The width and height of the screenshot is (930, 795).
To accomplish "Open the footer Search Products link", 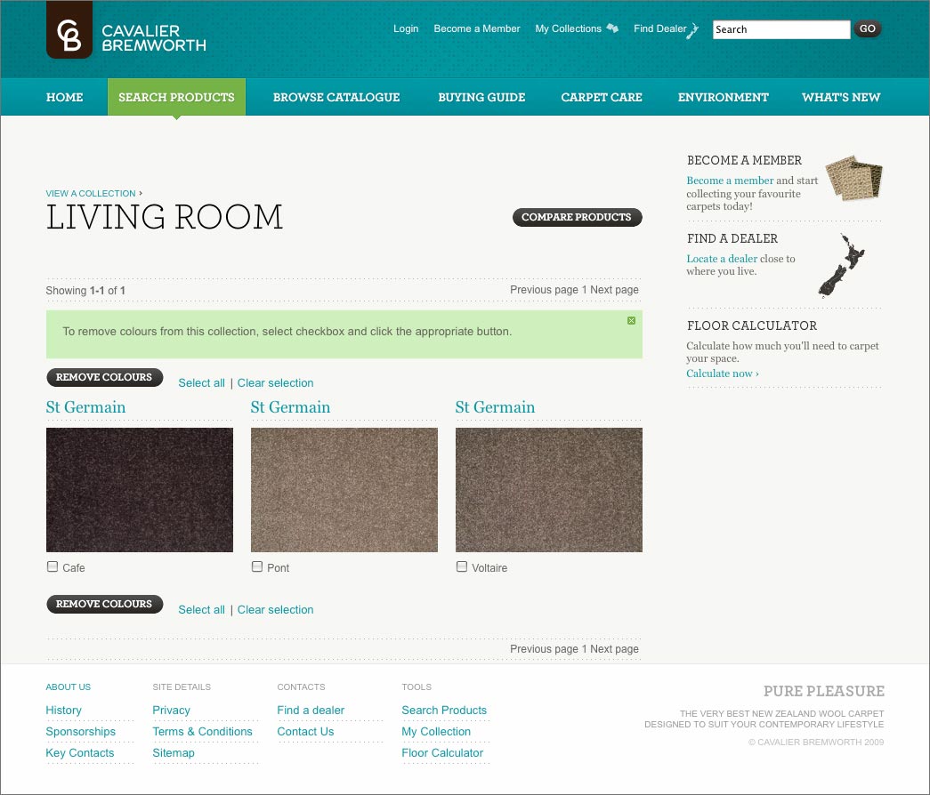I will (444, 711).
